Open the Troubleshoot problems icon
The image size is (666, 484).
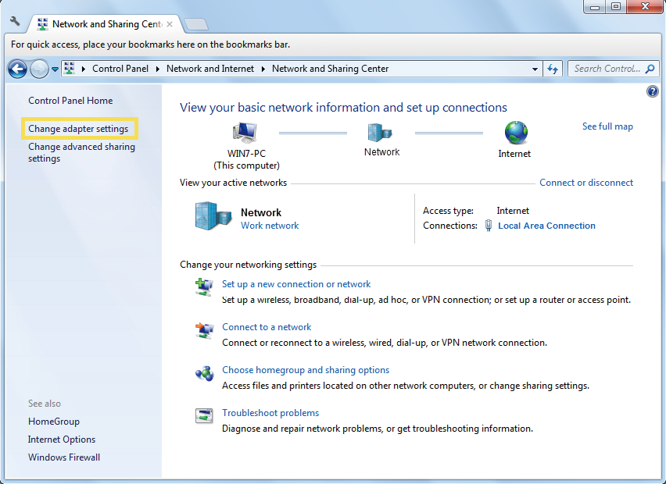click(204, 416)
